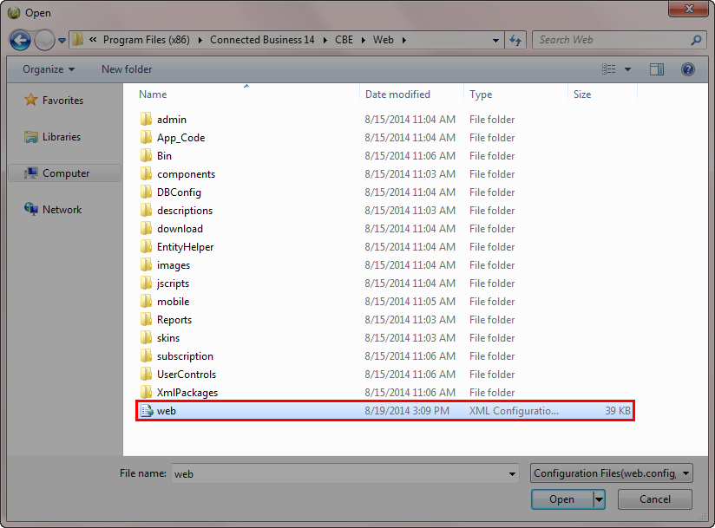
Task: Expand the file type filter dropdown
Action: pyautogui.click(x=686, y=473)
